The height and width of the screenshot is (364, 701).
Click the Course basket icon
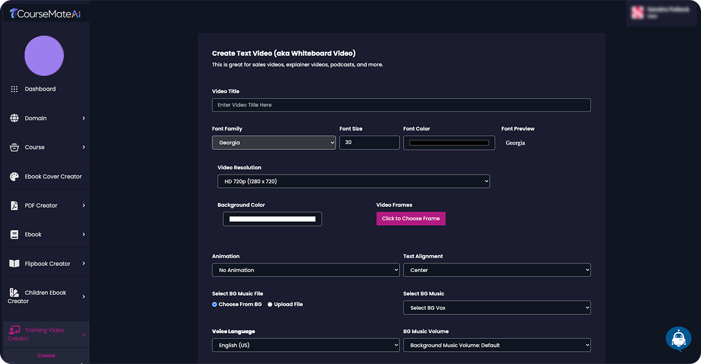point(14,148)
